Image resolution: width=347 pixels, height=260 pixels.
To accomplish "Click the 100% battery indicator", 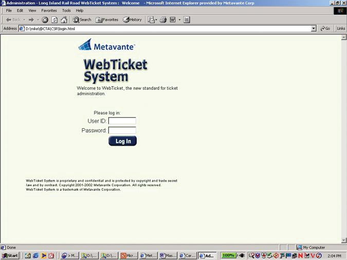I will [228, 255].
